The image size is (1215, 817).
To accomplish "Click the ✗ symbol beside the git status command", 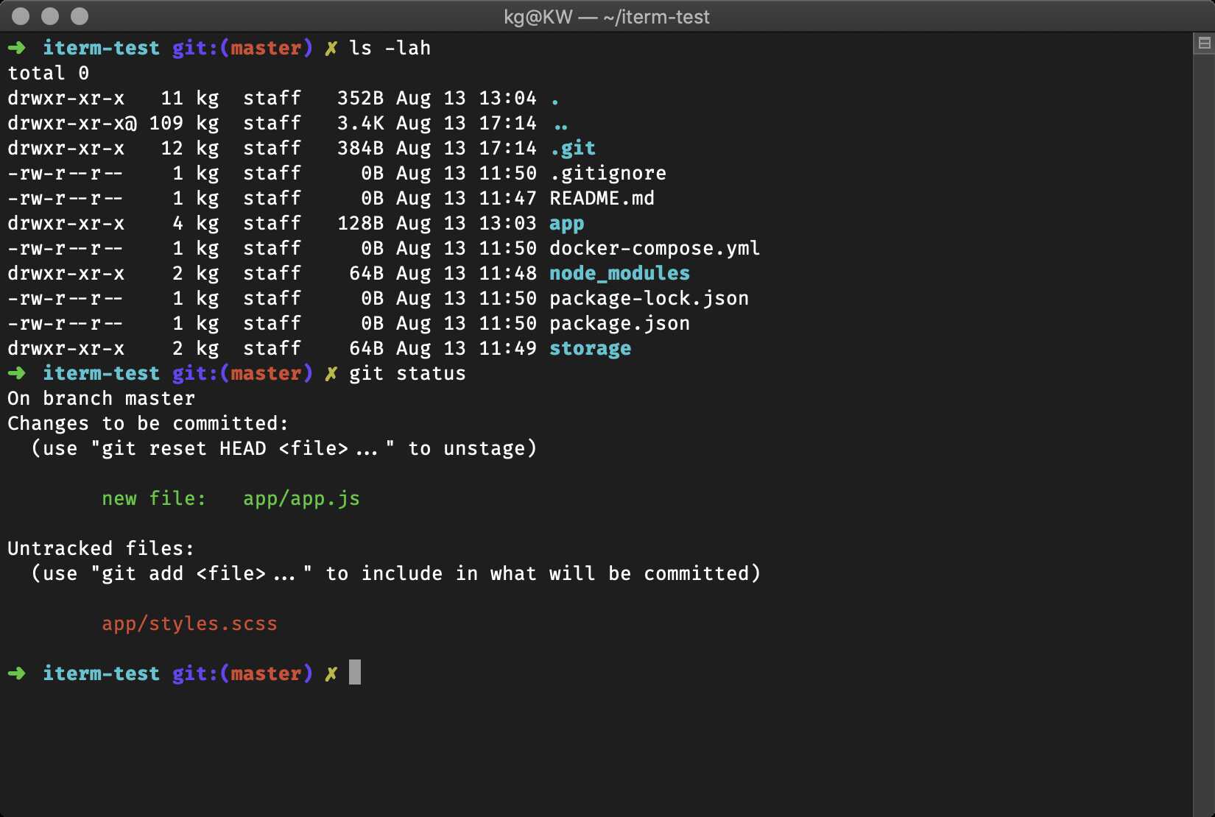I will click(x=331, y=373).
